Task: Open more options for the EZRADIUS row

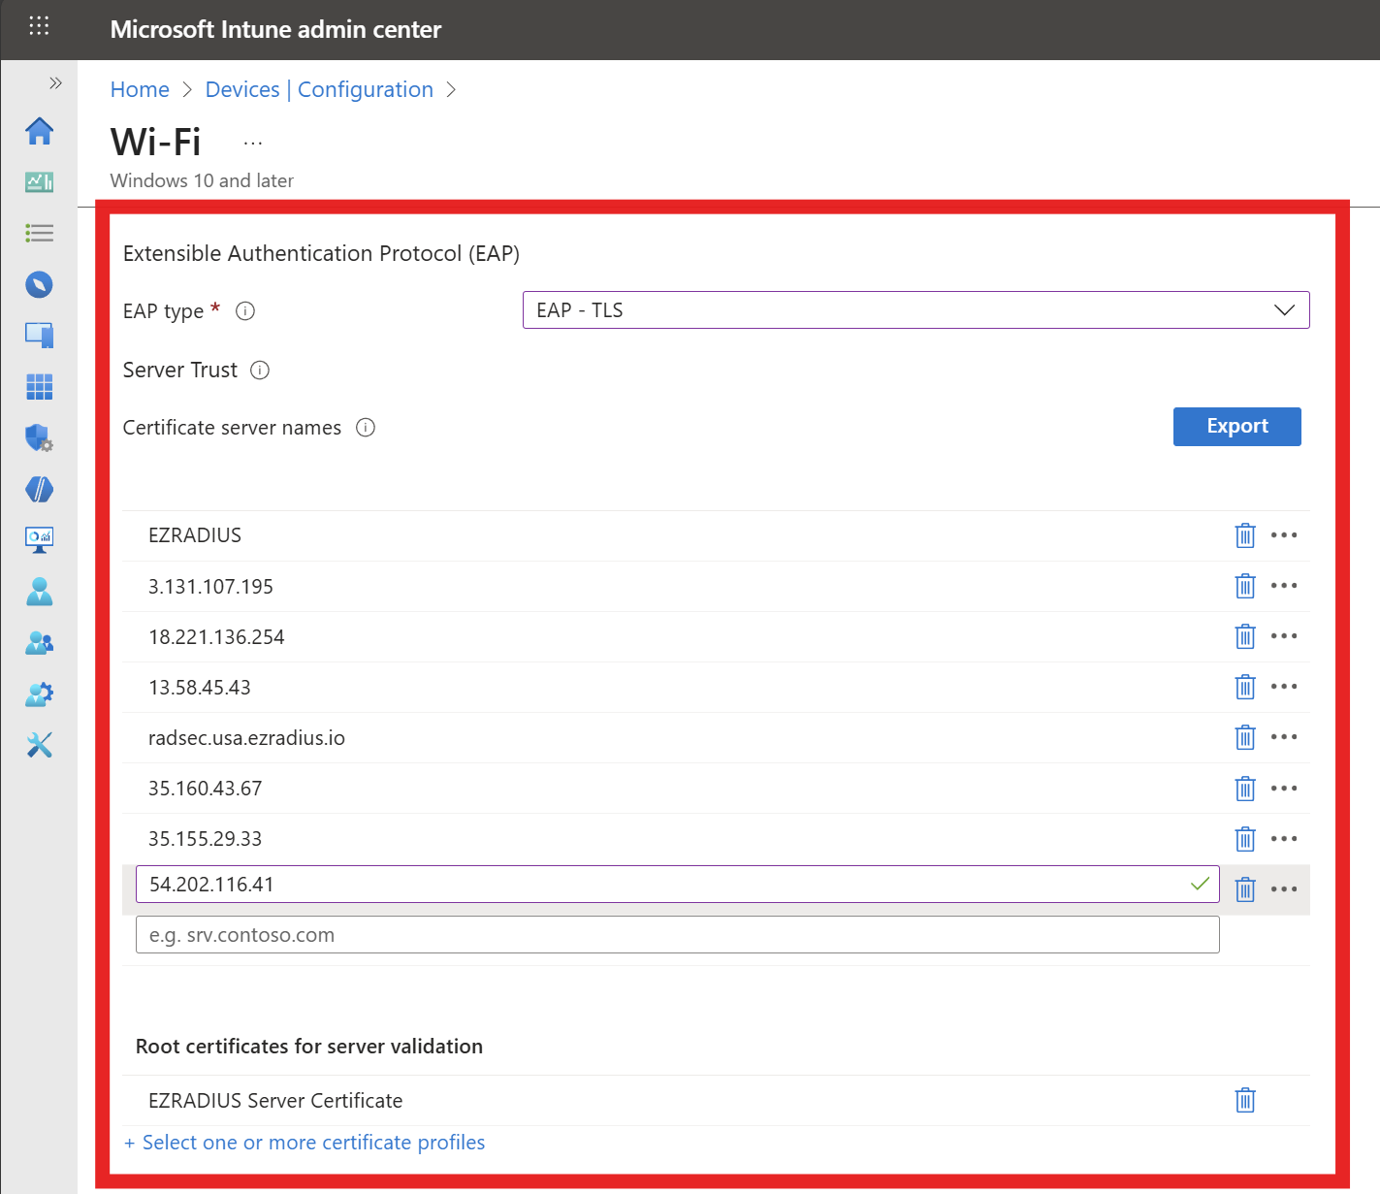Action: tap(1284, 534)
